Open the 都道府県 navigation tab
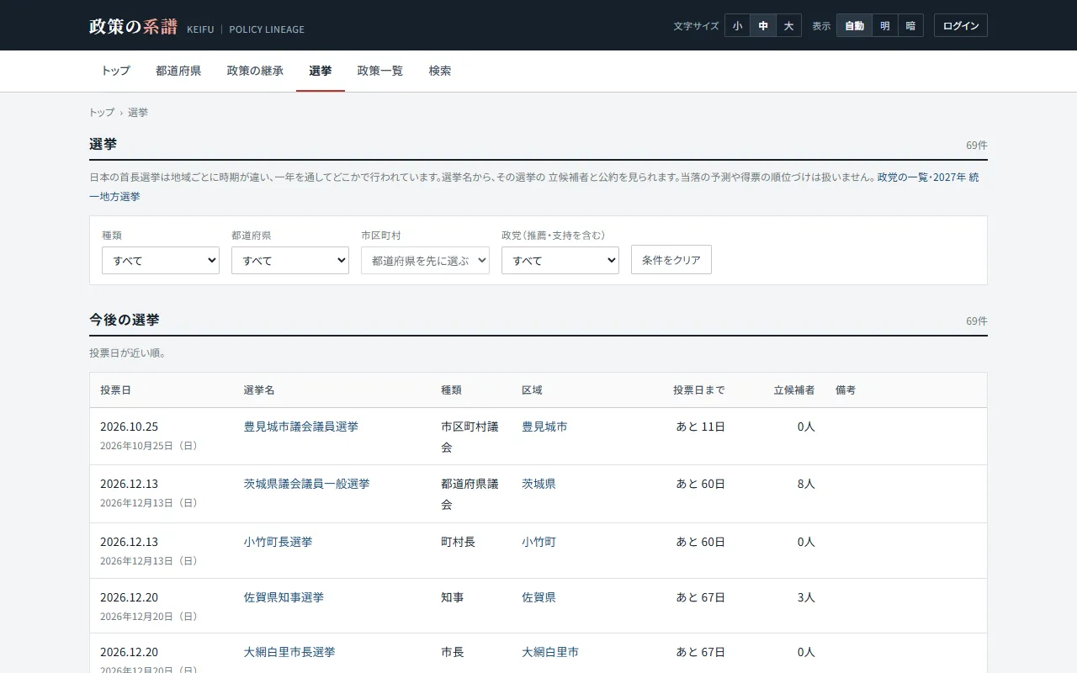 coord(178,71)
